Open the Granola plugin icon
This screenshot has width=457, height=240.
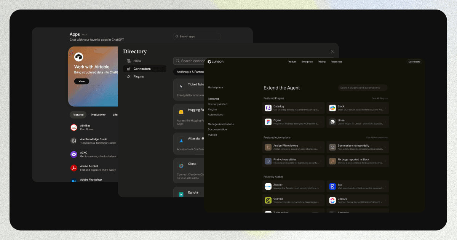tap(268, 200)
